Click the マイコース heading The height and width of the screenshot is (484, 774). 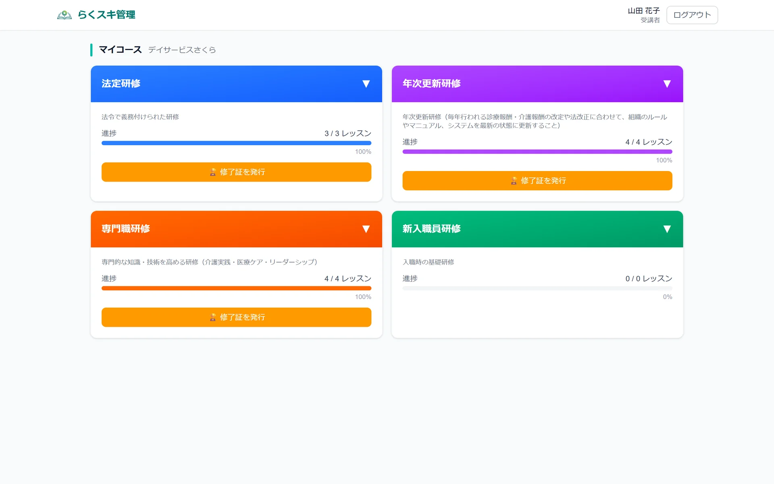120,50
